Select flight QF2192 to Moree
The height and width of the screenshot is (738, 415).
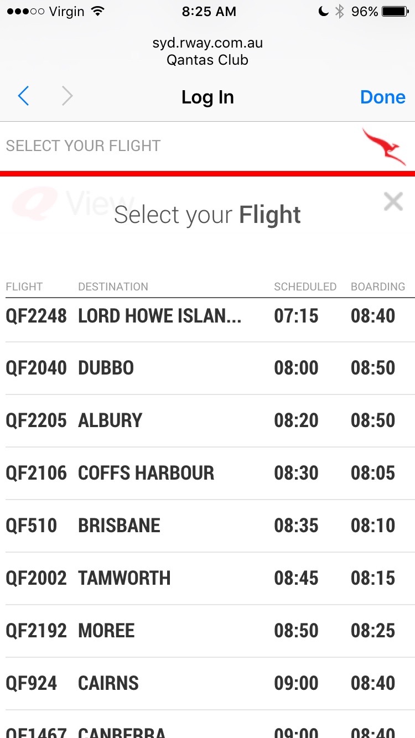(207, 631)
